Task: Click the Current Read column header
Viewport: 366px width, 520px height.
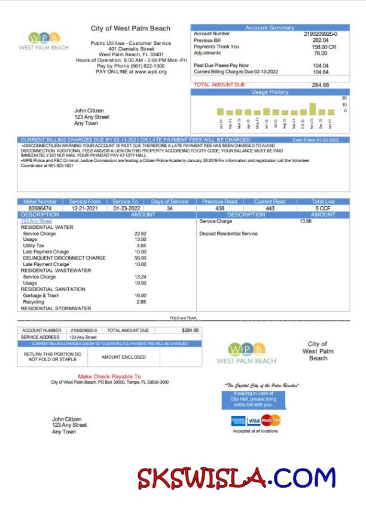Action: [x=270, y=201]
